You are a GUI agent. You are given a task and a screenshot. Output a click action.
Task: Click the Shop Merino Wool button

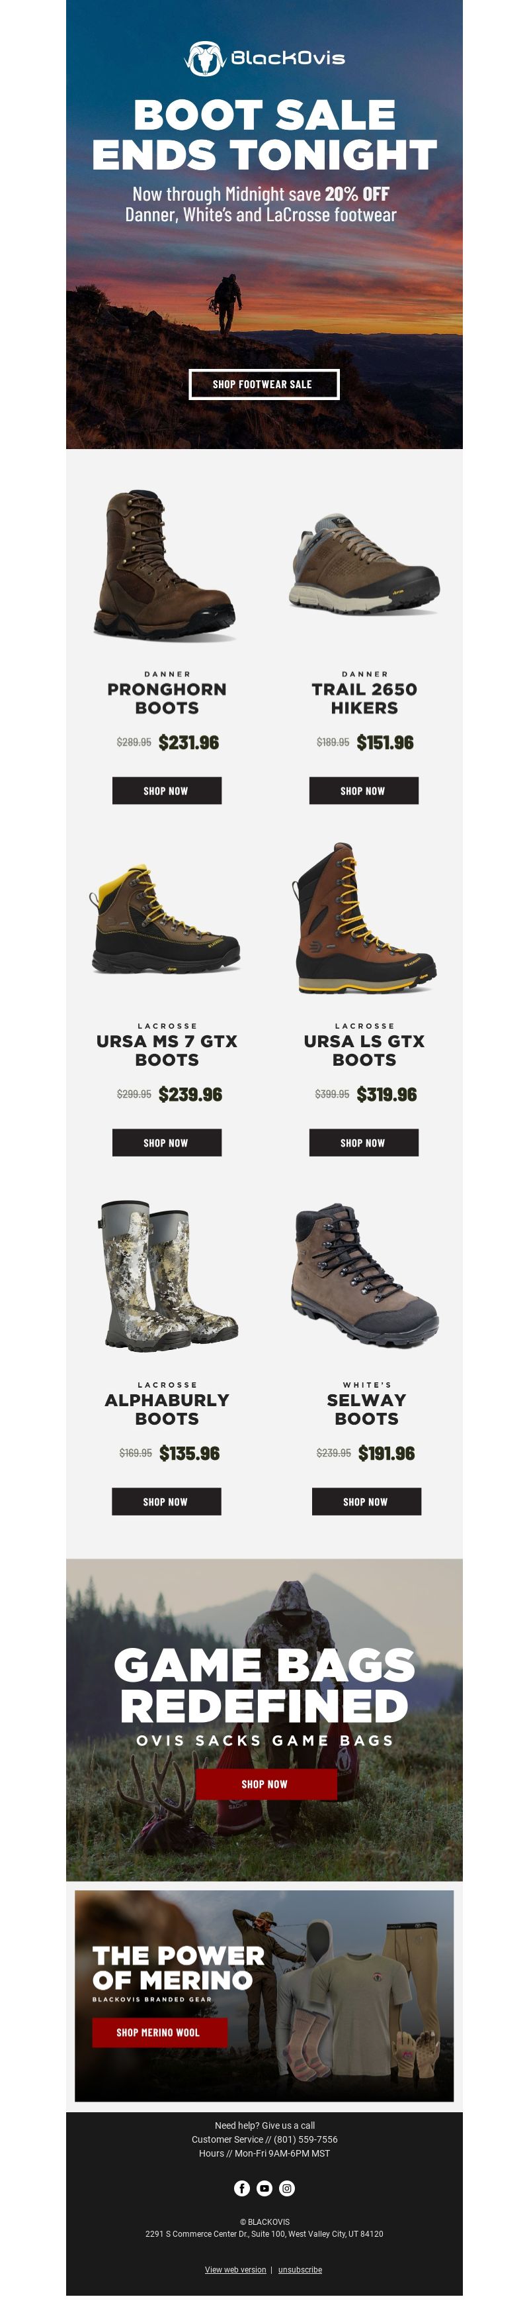pos(160,2032)
